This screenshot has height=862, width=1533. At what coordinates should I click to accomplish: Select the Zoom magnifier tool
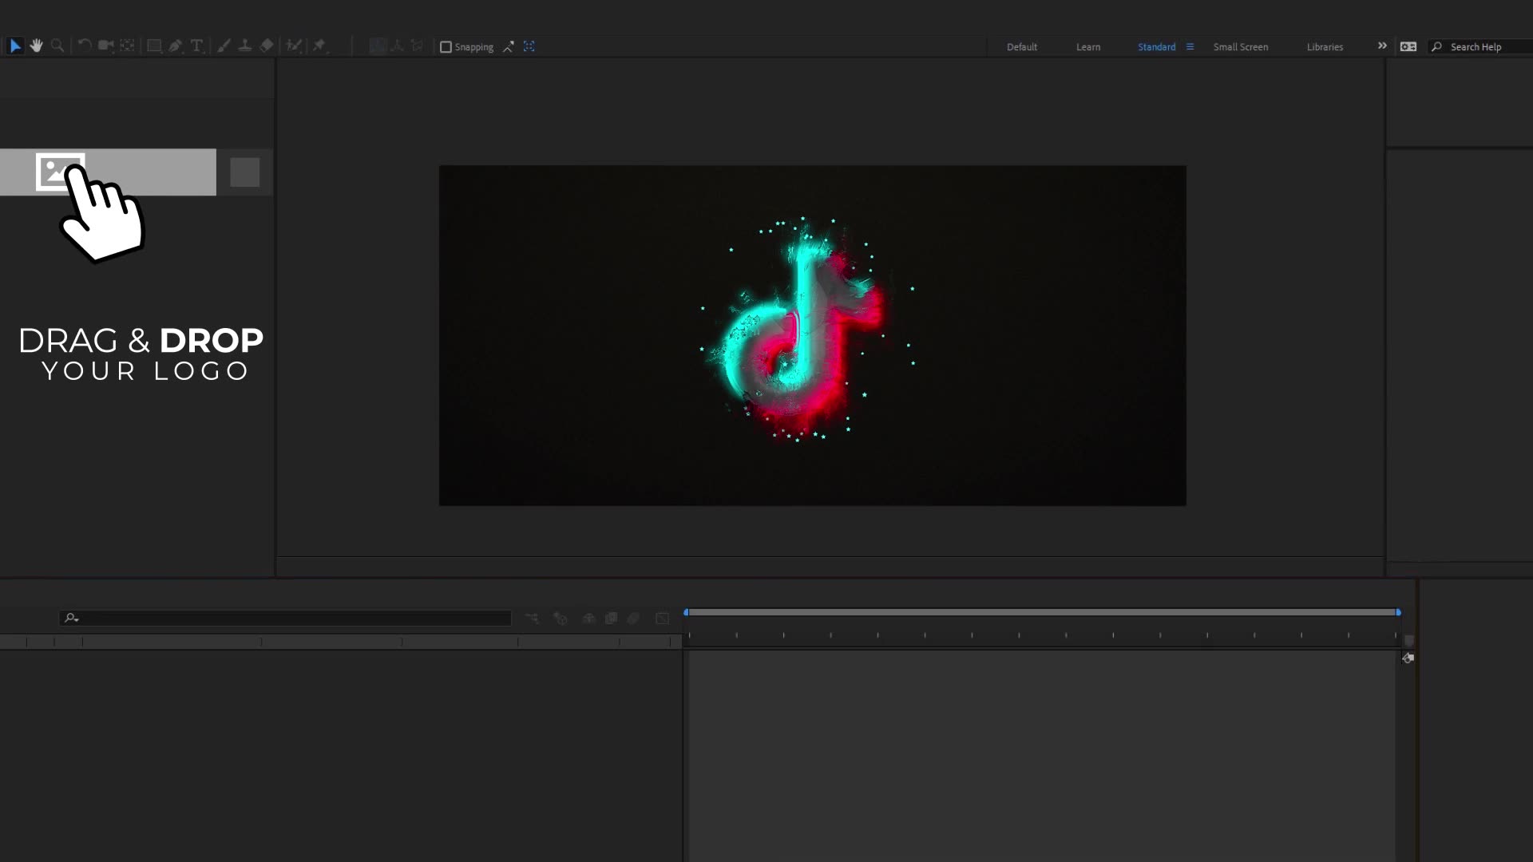(57, 46)
